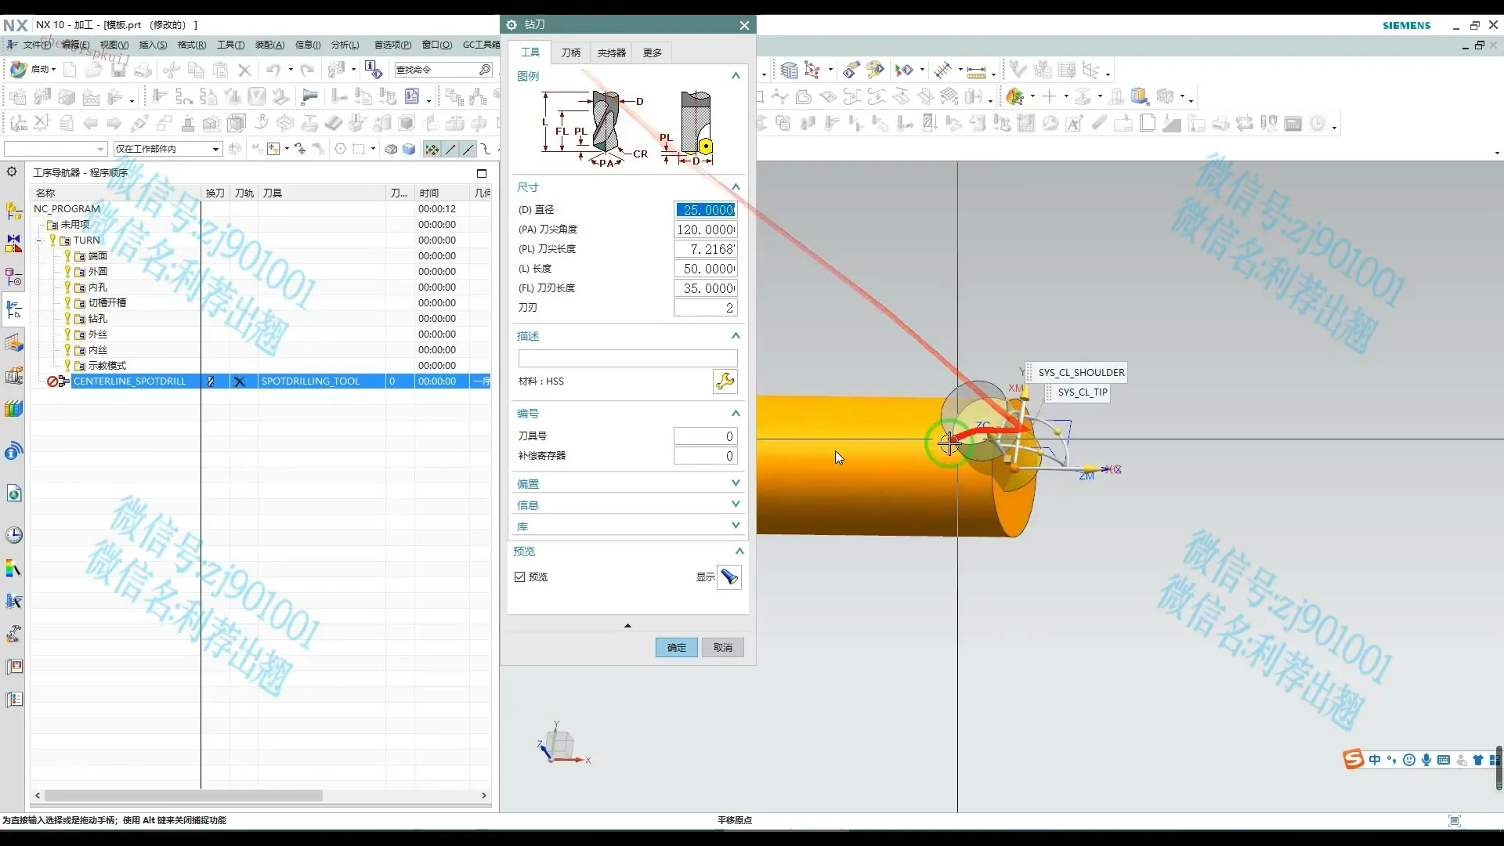Click the preview display flashlight icon
The image size is (1504, 846).
tap(728, 577)
